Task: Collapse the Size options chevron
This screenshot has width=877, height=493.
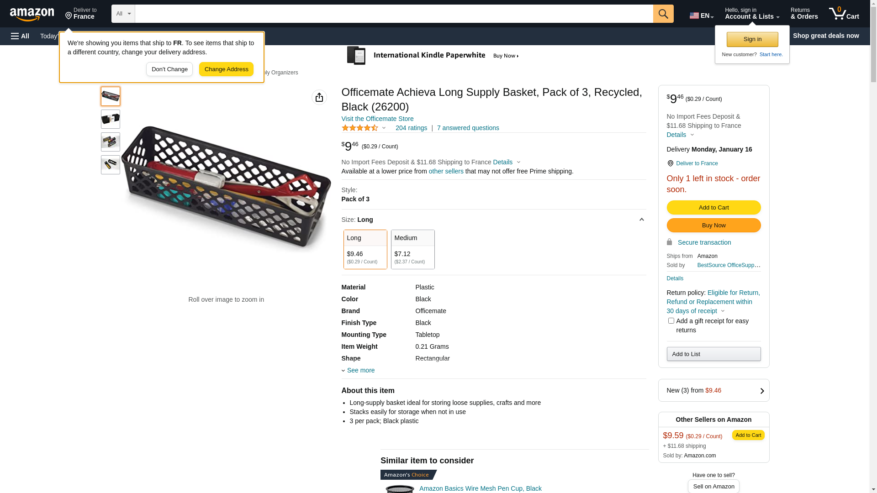Action: point(641,220)
